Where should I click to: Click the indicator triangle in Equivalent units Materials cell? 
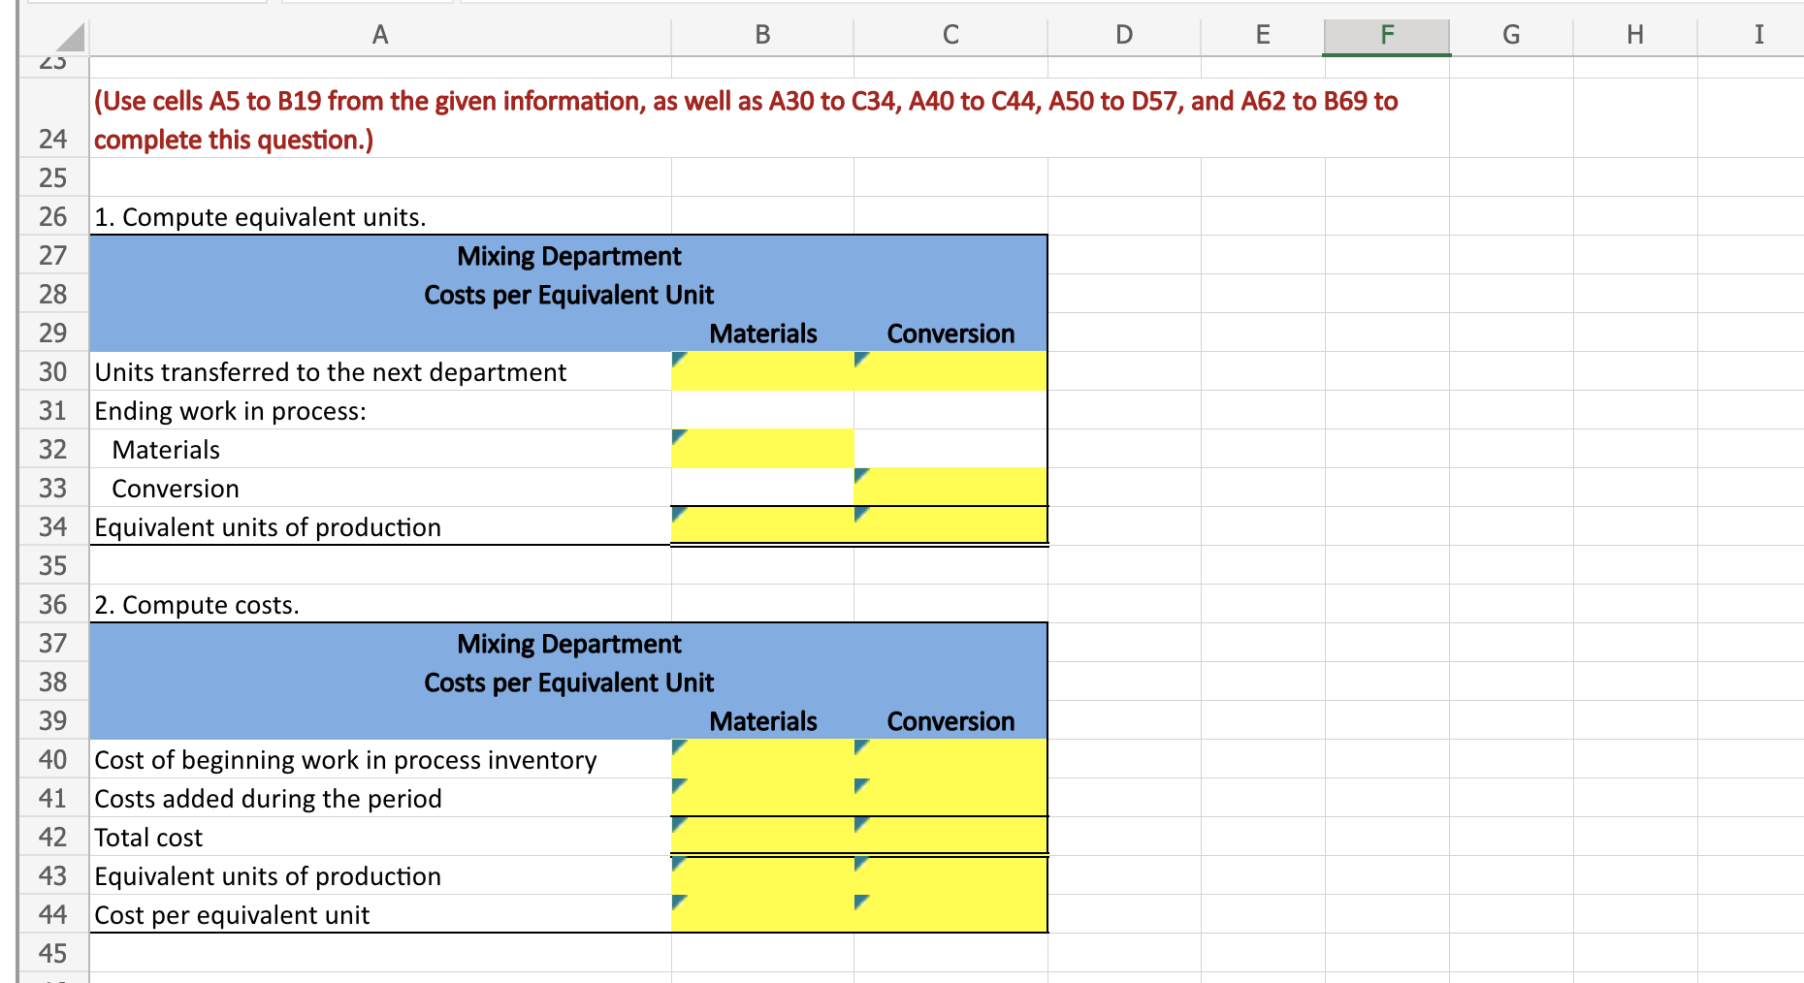point(679,514)
